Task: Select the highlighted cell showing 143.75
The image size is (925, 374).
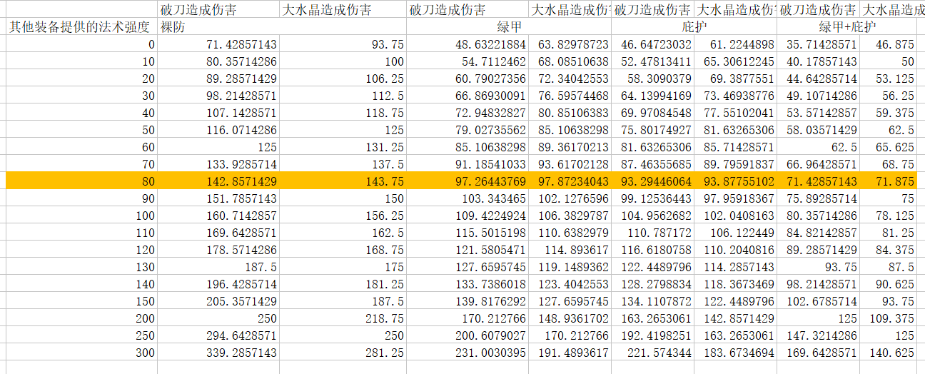Action: [343, 181]
